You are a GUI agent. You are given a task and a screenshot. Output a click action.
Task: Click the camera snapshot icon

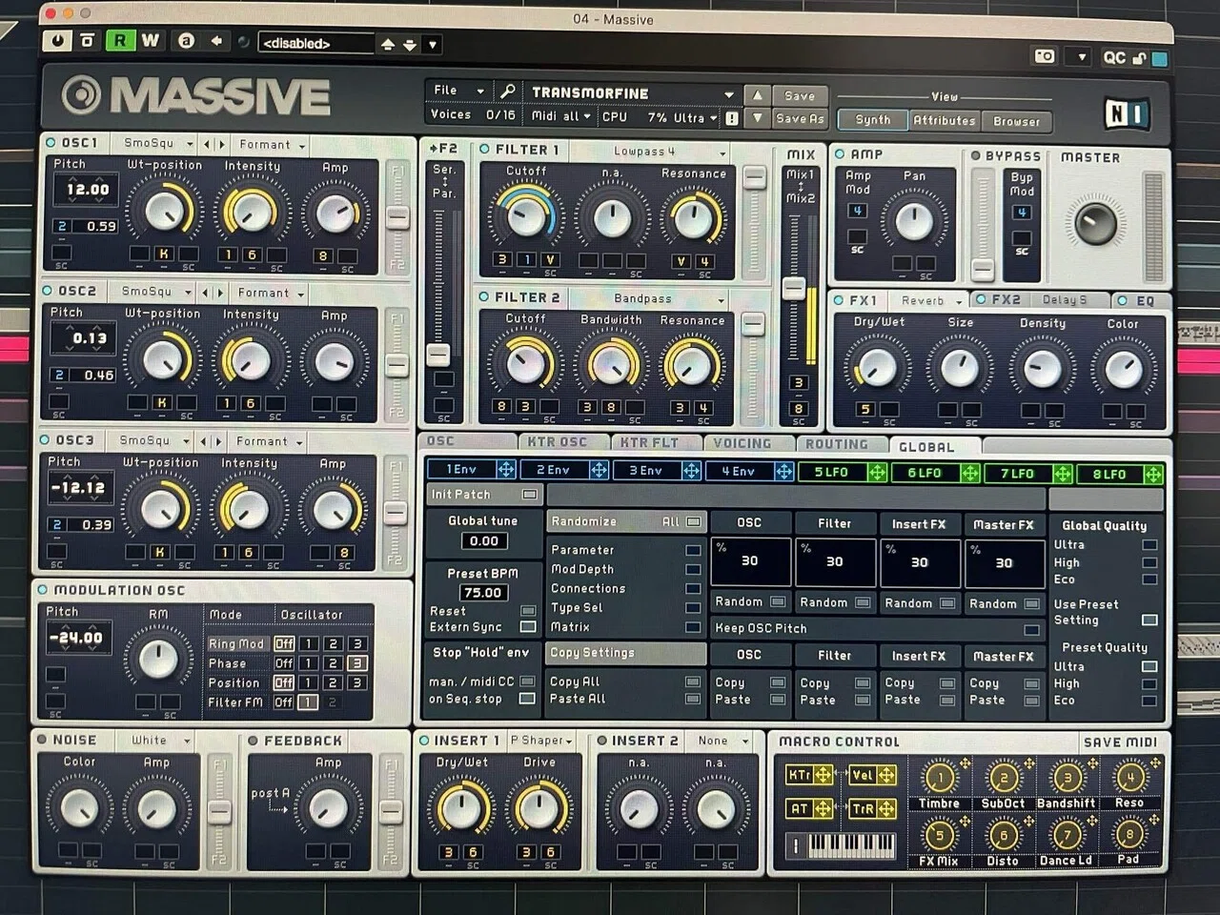(x=1045, y=56)
